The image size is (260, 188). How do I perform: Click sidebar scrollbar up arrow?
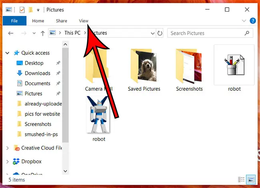[65, 44]
